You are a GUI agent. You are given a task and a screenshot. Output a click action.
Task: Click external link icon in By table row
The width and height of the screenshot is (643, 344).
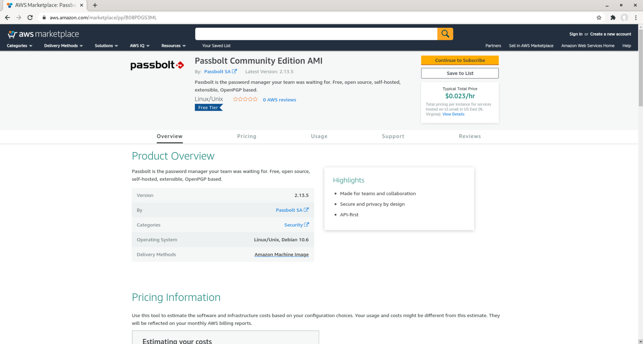pos(306,210)
